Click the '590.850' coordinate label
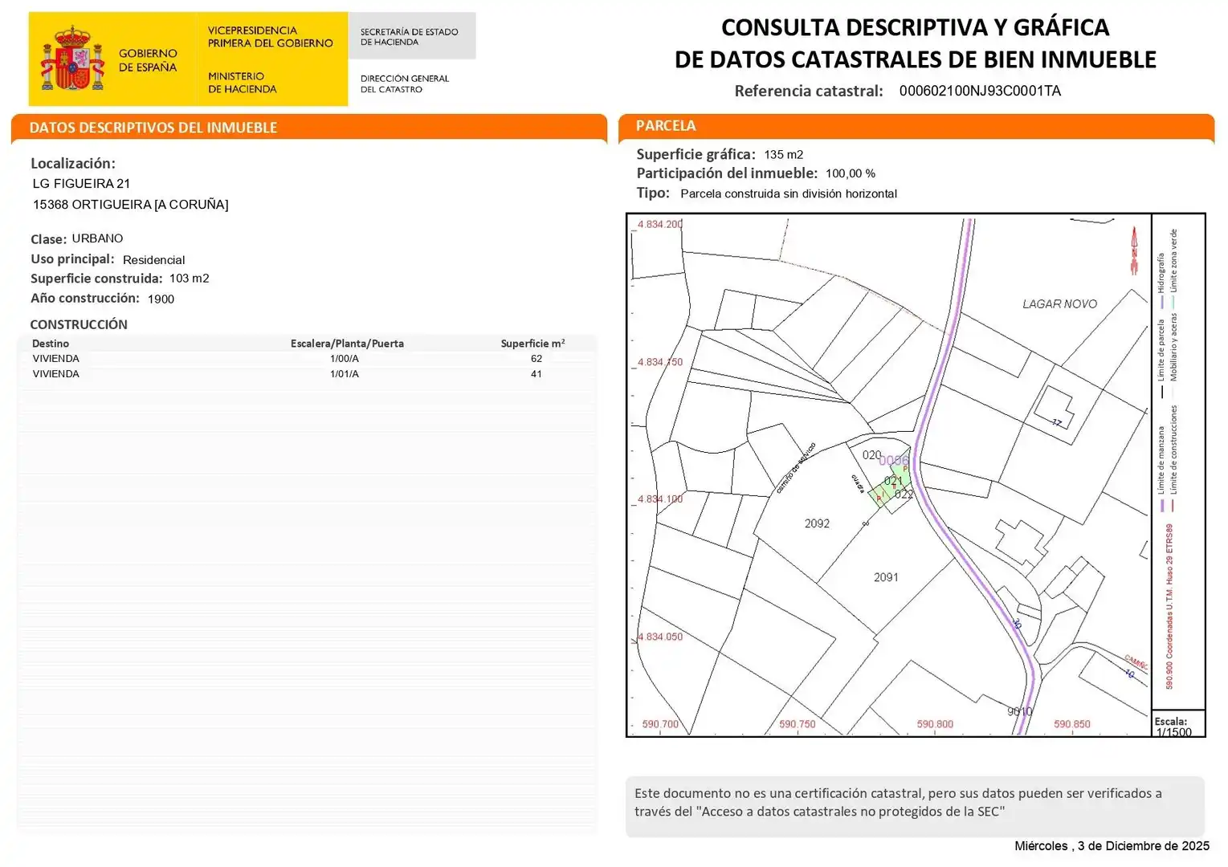 [x=1072, y=724]
